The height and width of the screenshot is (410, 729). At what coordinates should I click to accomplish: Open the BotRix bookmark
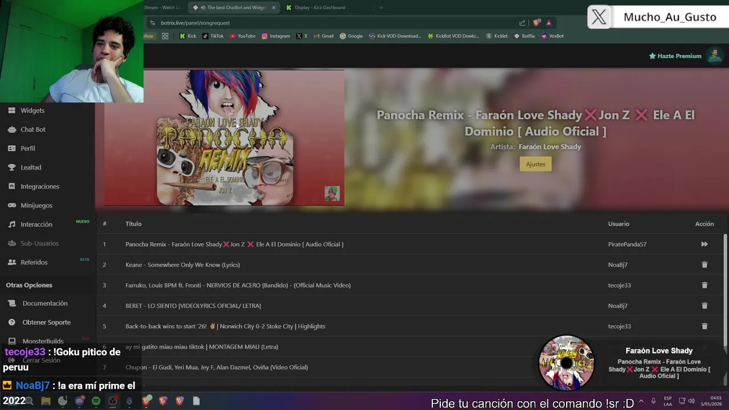point(525,36)
